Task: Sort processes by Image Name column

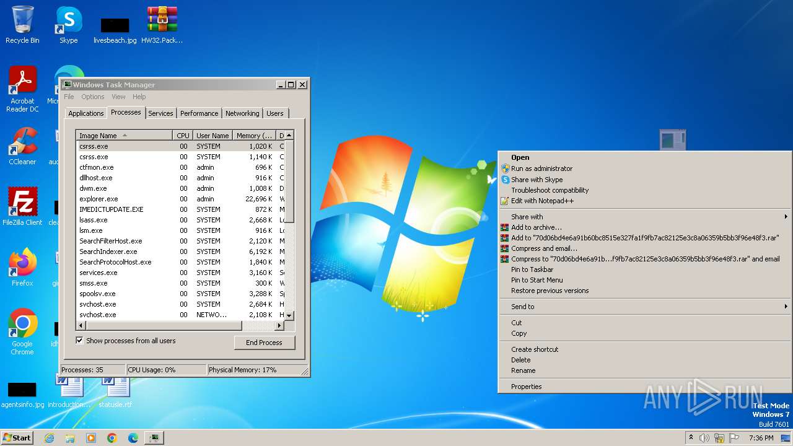Action: pos(125,136)
